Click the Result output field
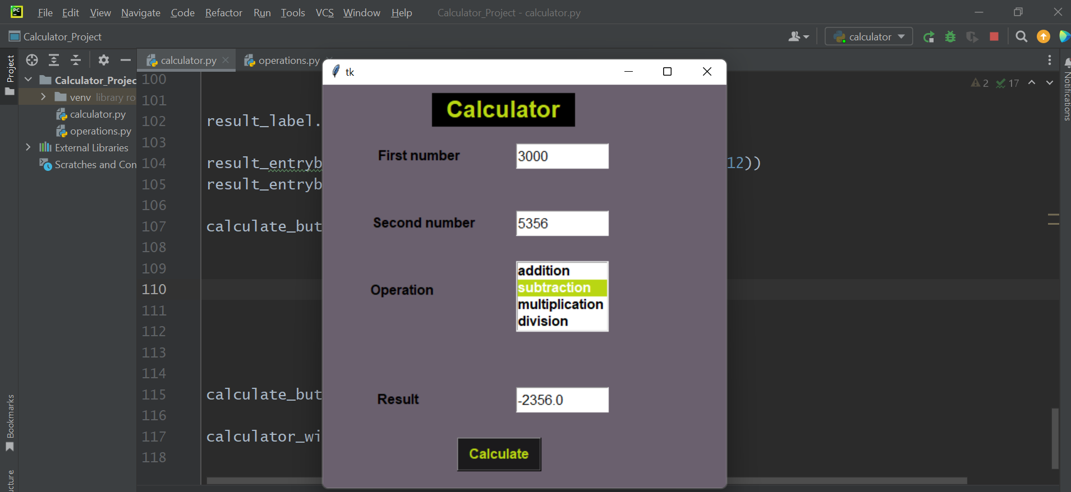Image resolution: width=1071 pixels, height=492 pixels. [562, 400]
